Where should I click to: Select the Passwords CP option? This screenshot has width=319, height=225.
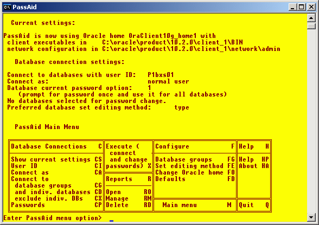click(56, 205)
